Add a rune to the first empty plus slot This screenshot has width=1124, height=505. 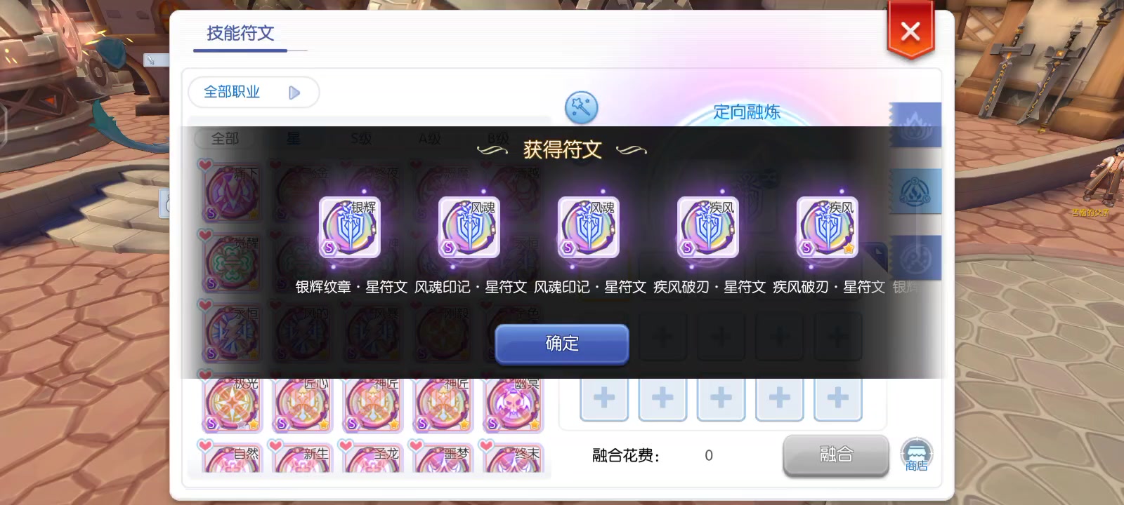604,398
